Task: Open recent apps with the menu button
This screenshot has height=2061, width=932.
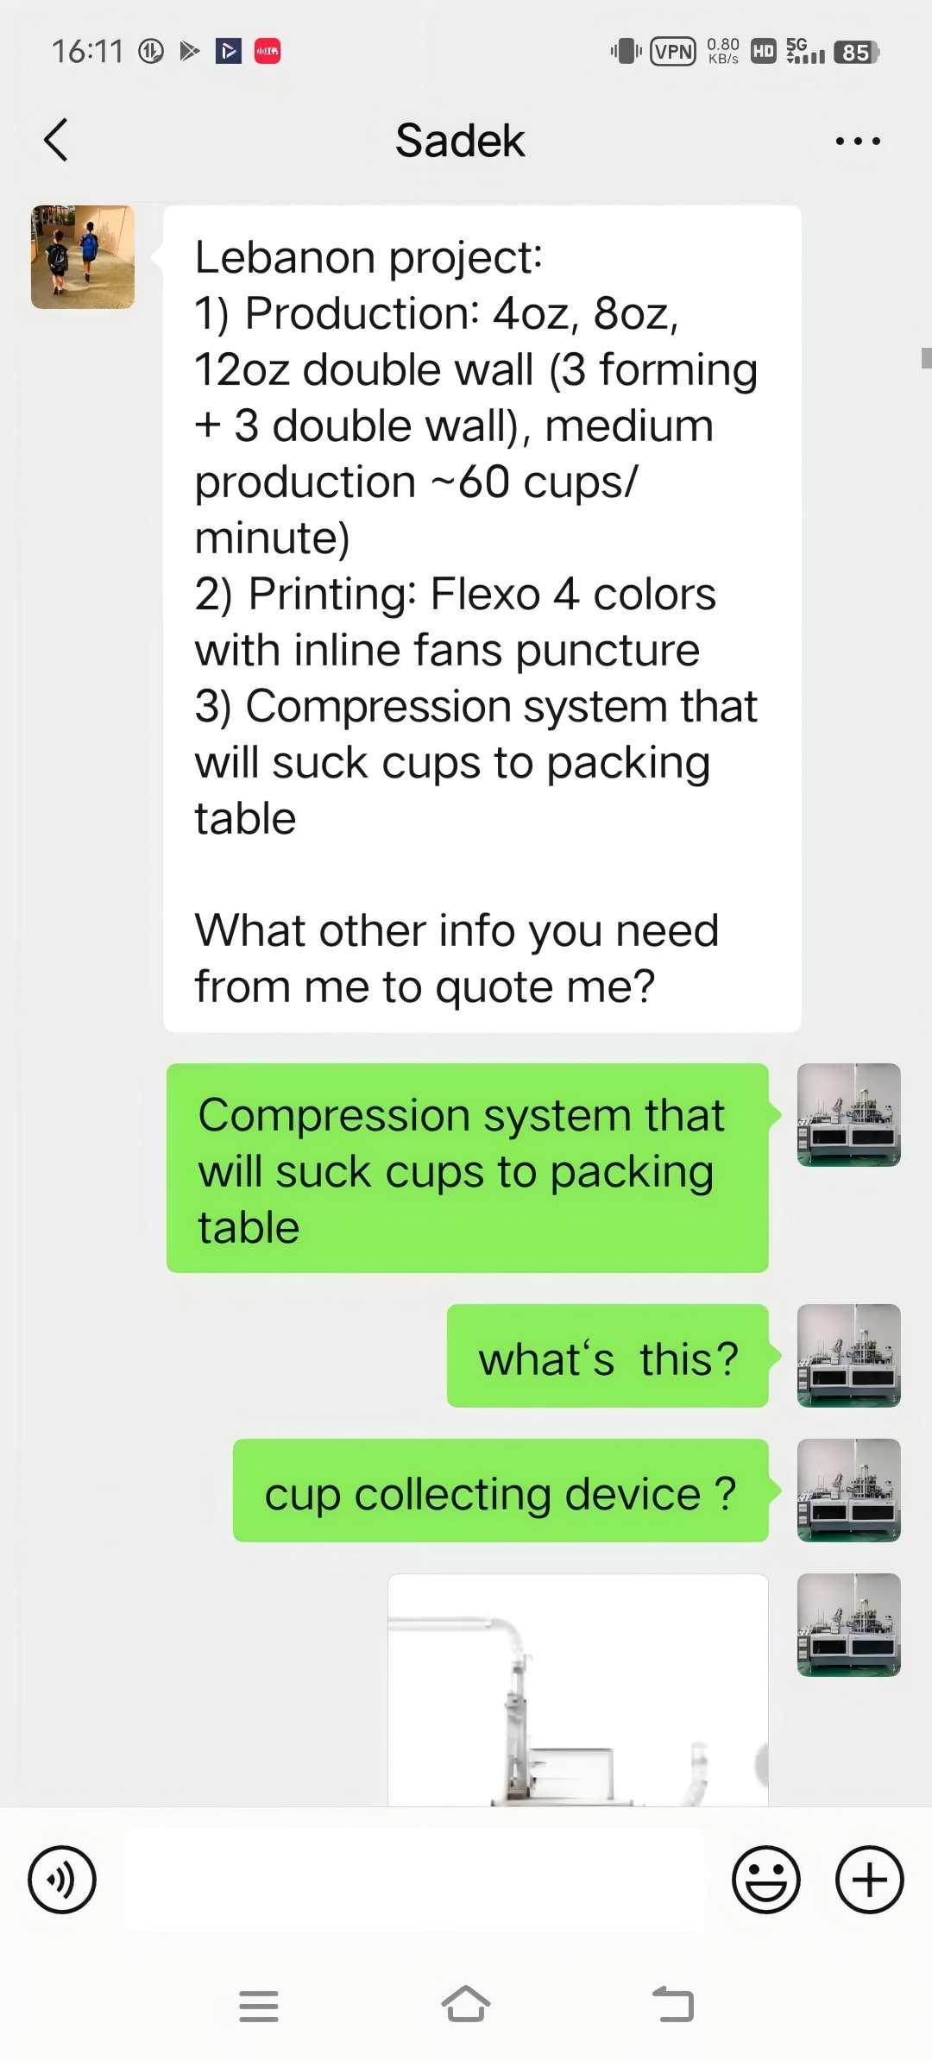Action: tap(259, 2007)
